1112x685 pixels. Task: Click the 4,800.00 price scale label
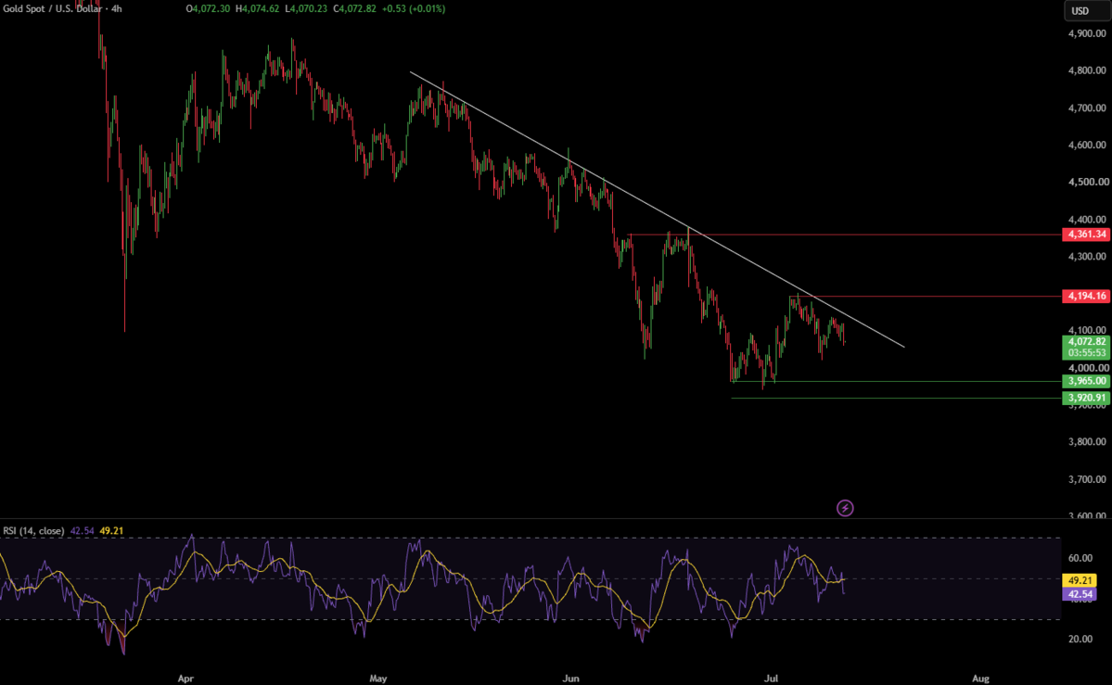1087,70
